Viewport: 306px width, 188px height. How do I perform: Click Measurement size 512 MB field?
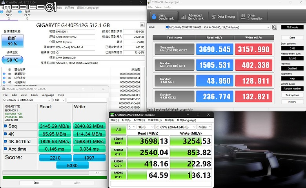point(292,58)
